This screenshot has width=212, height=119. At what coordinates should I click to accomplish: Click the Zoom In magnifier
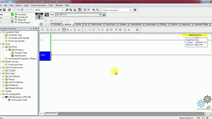[x=94, y=10]
